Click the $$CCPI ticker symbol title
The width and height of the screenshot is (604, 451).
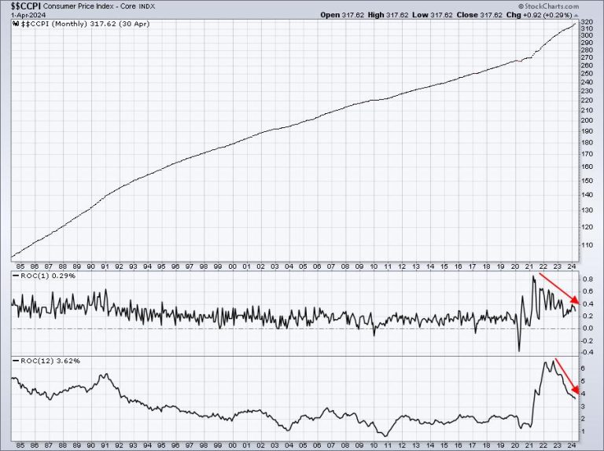20,6
